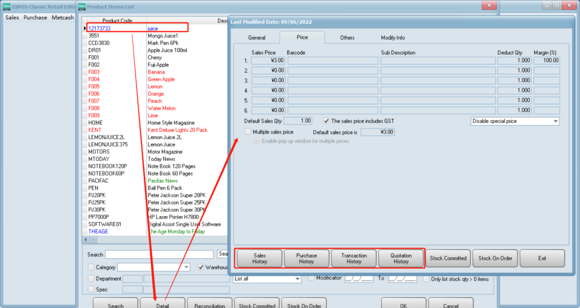Open the Others tab
This screenshot has height=308, width=580.
[x=347, y=37]
